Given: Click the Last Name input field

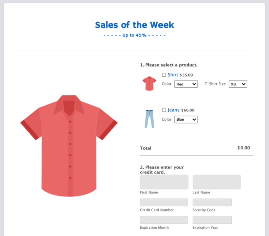Looking at the screenshot, I should click(x=217, y=182).
